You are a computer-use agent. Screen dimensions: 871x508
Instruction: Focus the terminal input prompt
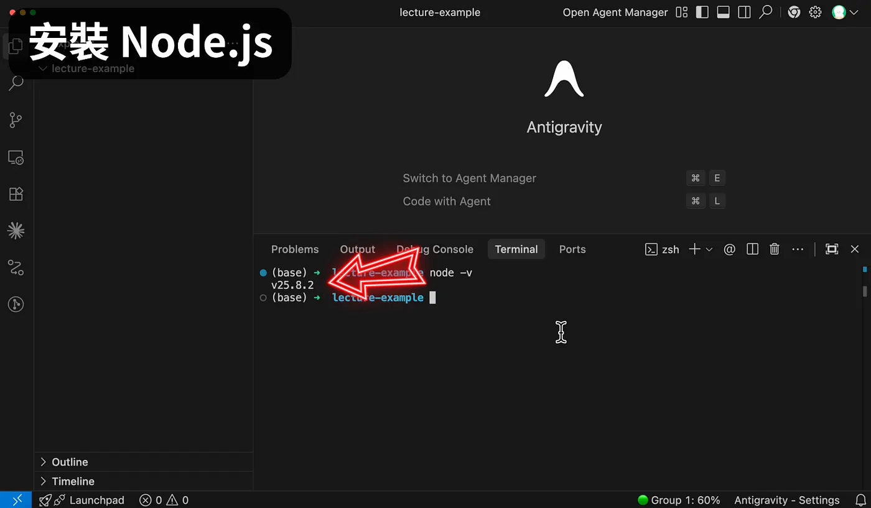pos(433,298)
